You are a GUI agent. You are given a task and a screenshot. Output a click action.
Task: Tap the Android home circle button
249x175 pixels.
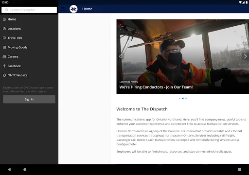(x=25, y=170)
